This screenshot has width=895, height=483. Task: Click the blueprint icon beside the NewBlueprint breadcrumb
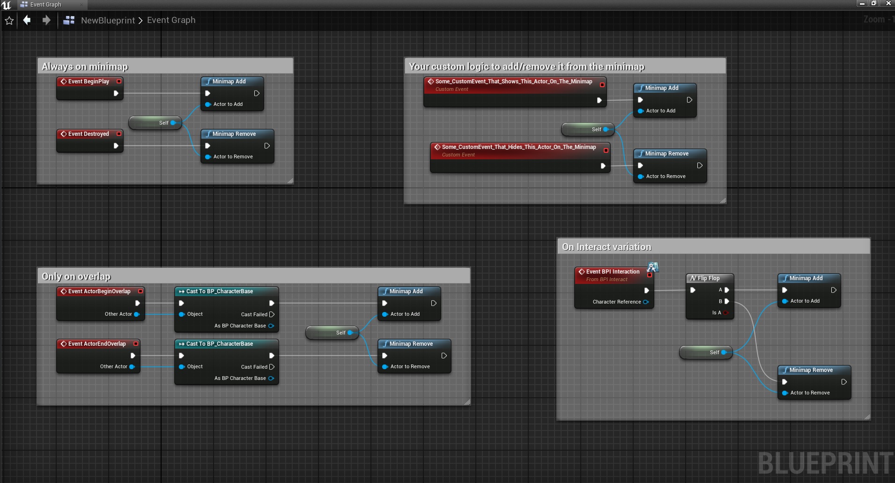click(68, 20)
